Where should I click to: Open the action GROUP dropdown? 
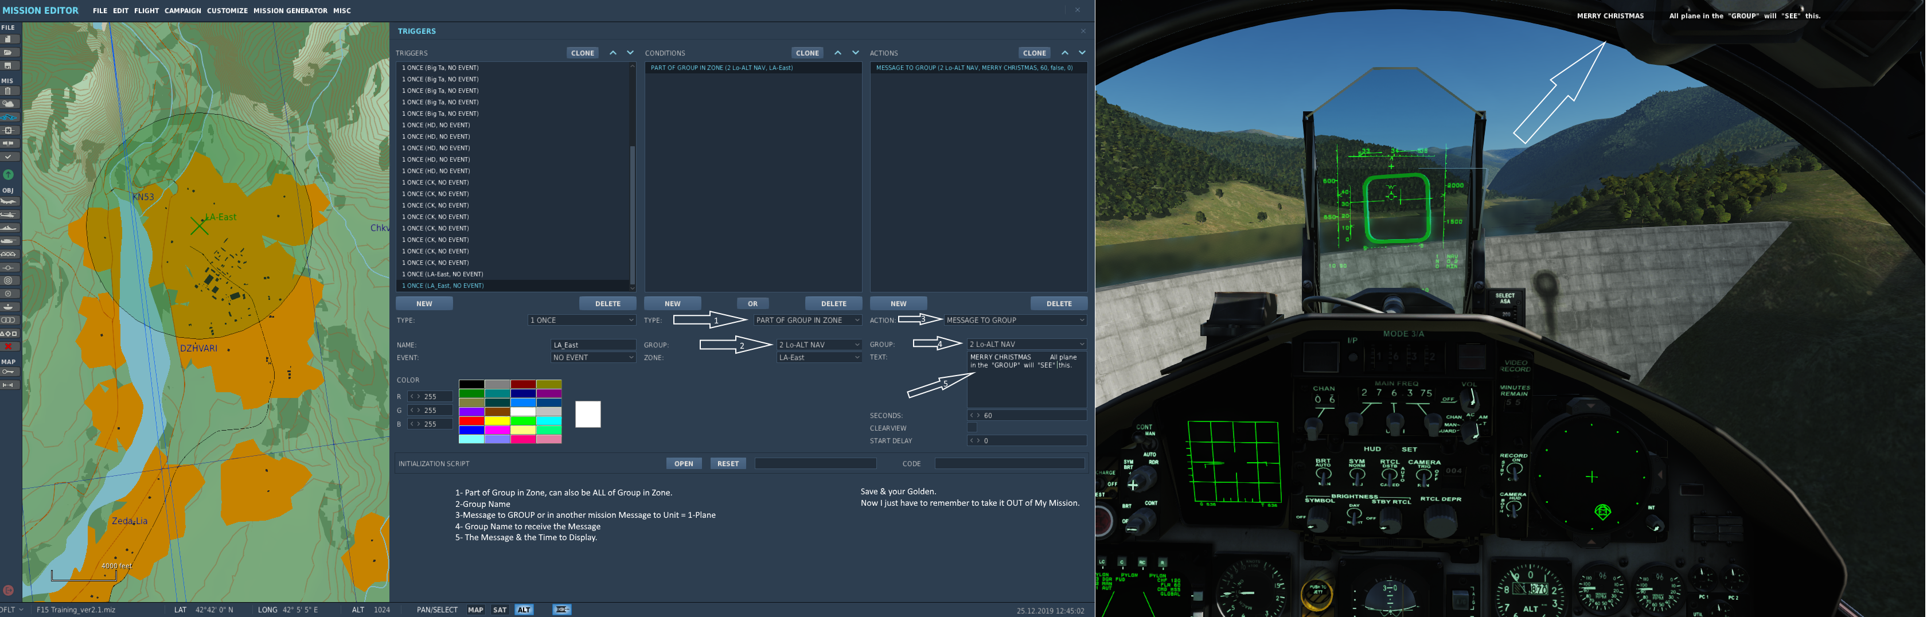(x=1027, y=344)
